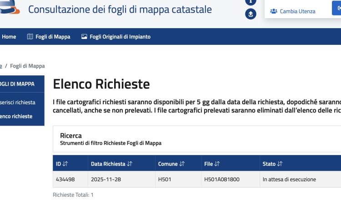Sort table by ID column arrows
The height and width of the screenshot is (204, 341).
click(65, 164)
